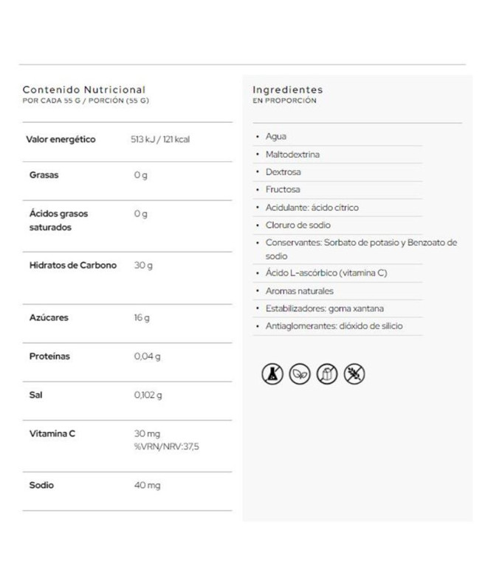Click the Estabilizadores: goma xantana entry
Viewport: 488px width, 579px height.
(324, 308)
